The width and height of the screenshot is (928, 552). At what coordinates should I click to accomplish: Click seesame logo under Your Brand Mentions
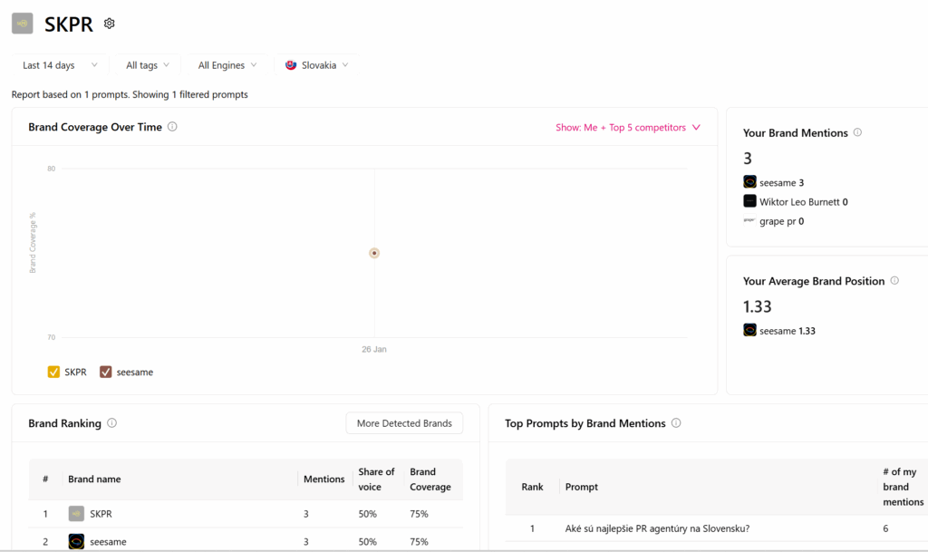click(749, 181)
